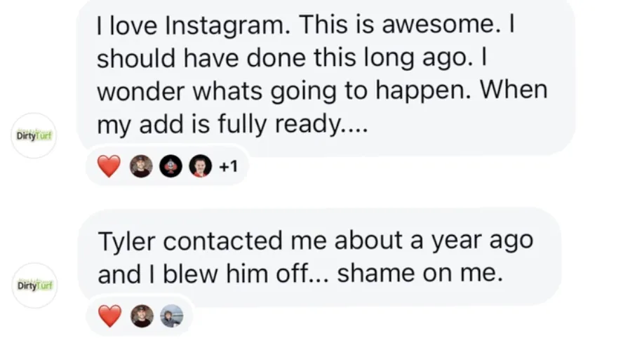The image size is (623, 345).
Task: Open DirtyTurf avatar beside the Tyler message
Action: coord(34,285)
